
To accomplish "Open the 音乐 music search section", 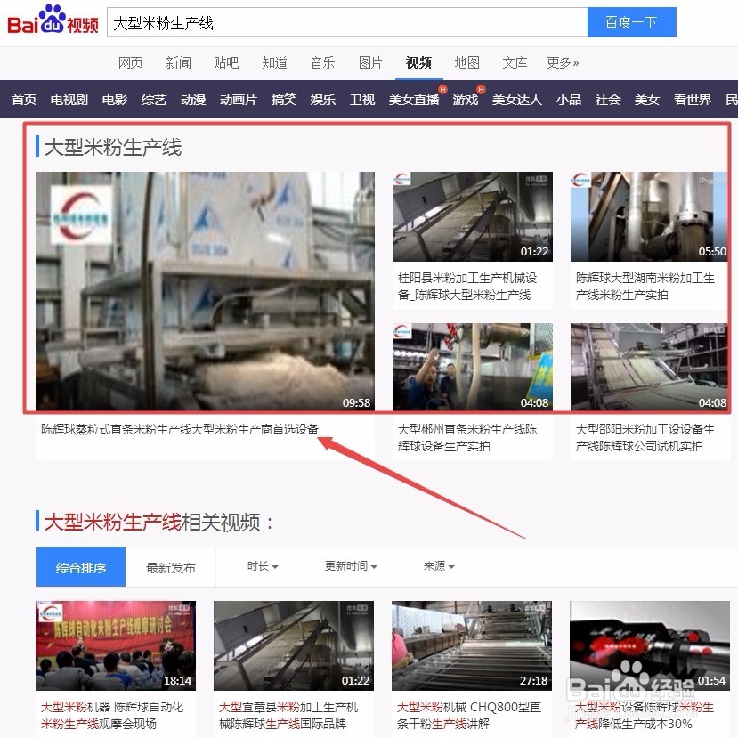I will pyautogui.click(x=322, y=62).
